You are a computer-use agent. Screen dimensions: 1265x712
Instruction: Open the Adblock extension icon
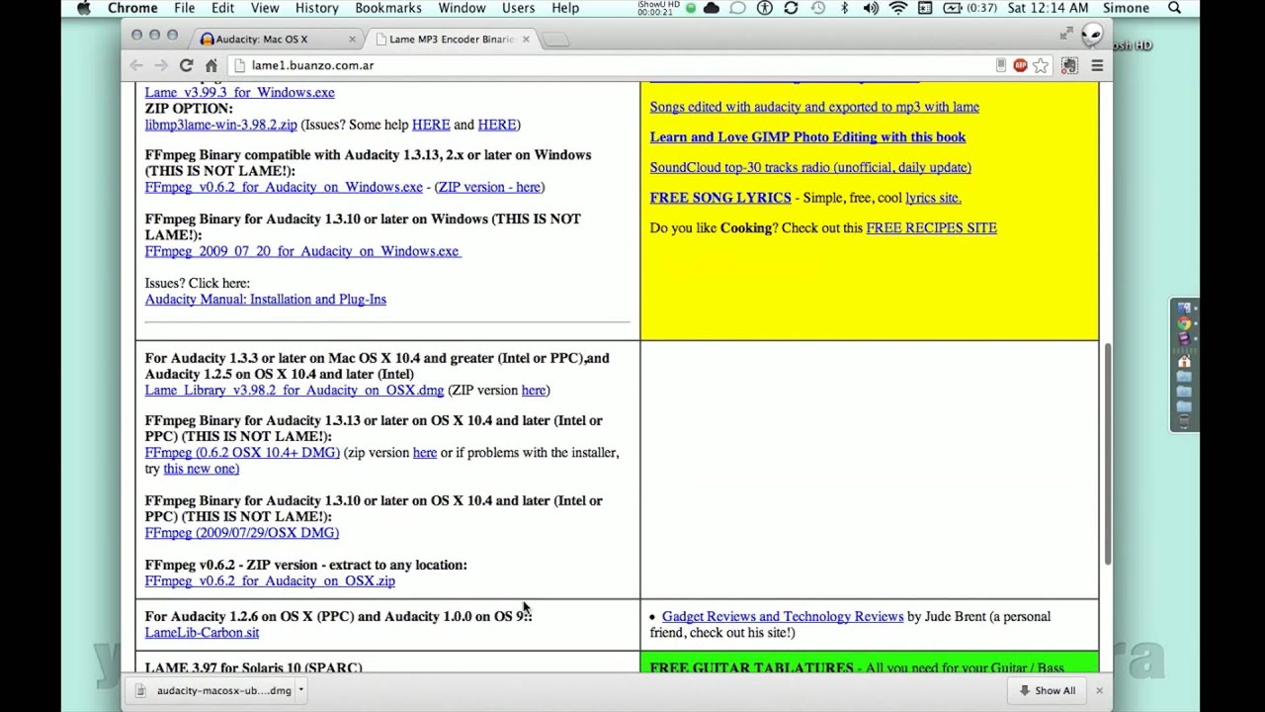1020,65
